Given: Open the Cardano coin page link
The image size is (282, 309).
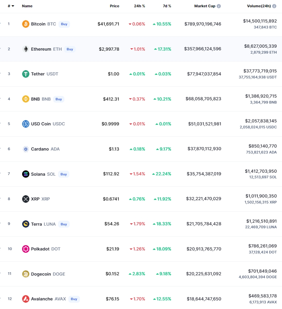Looking at the screenshot, I should (x=40, y=149).
